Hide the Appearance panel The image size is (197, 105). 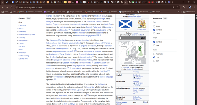point(165,18)
